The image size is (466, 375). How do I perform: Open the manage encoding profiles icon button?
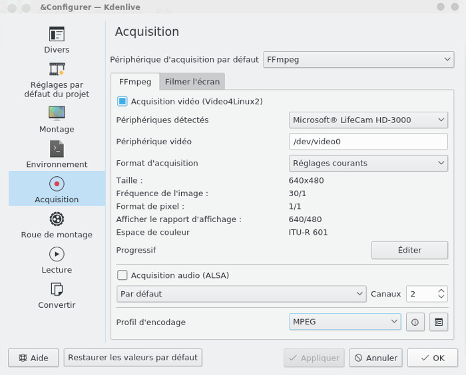coord(439,322)
